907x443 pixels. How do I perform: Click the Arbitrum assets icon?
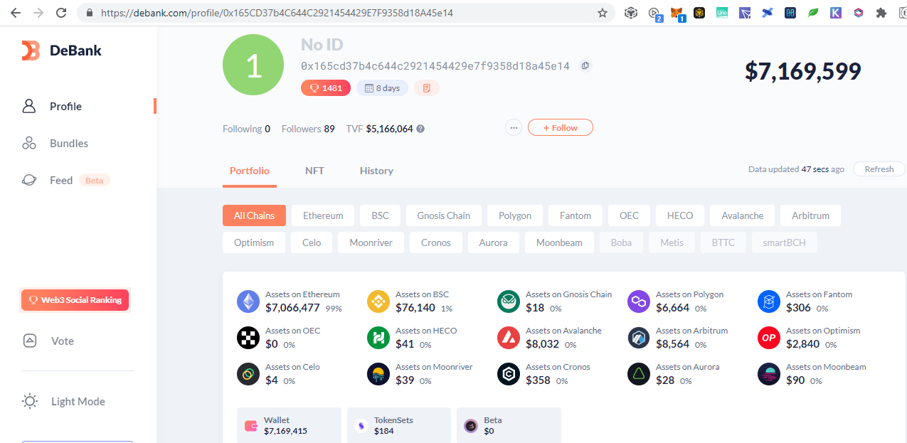(639, 338)
